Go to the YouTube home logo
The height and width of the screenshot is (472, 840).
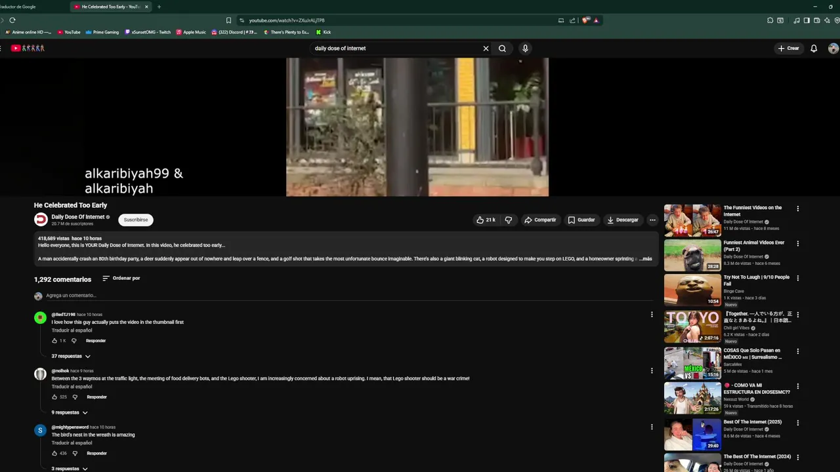point(28,48)
